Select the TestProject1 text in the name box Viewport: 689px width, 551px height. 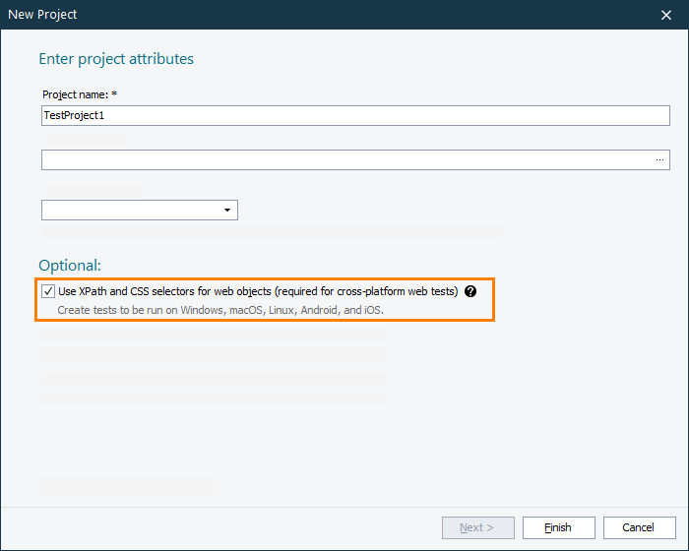tap(74, 115)
